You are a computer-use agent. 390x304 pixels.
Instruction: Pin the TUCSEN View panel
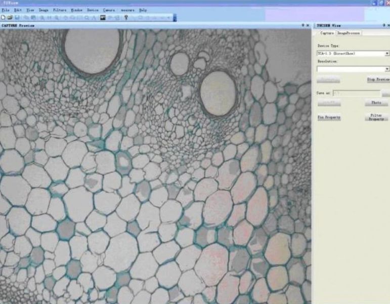coord(384,25)
